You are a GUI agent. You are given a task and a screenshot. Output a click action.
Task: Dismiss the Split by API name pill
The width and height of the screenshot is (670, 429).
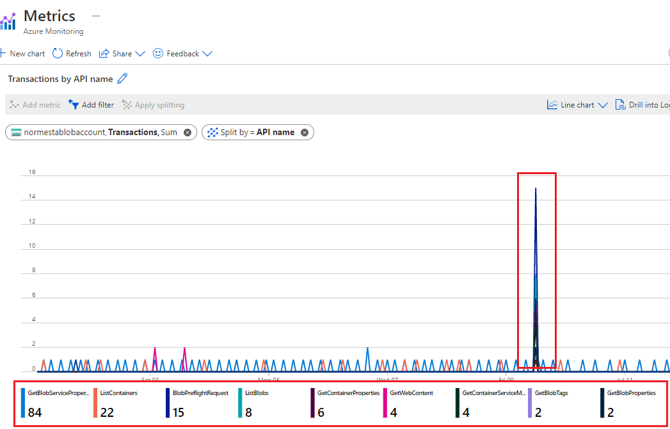305,133
